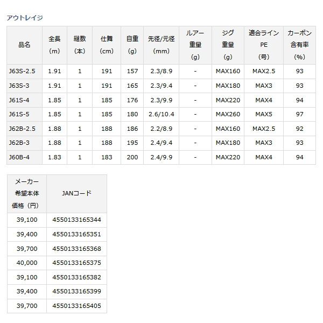Click diameter value 2.4/9.4

[x=161, y=143]
